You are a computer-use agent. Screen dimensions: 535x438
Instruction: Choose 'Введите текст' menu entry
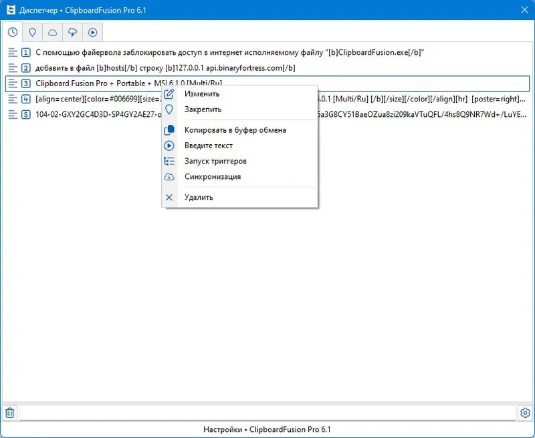pos(240,146)
